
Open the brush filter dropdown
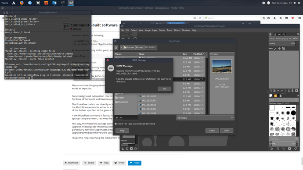click(x=284, y=100)
